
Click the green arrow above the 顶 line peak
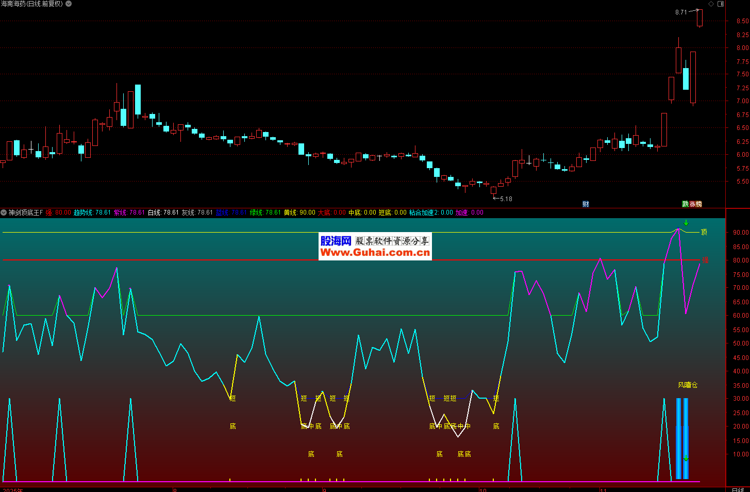(686, 223)
